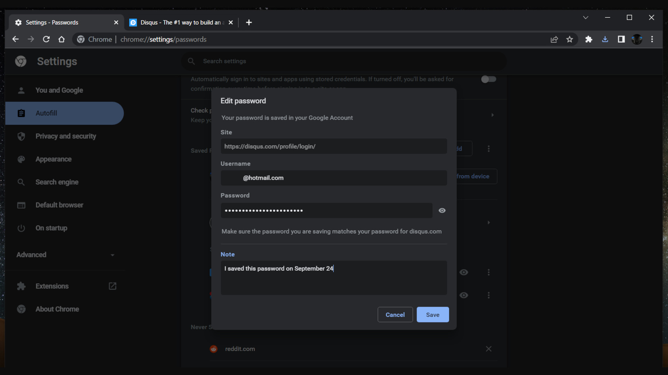
Task: Switch to the Disqus tab
Action: point(182,22)
